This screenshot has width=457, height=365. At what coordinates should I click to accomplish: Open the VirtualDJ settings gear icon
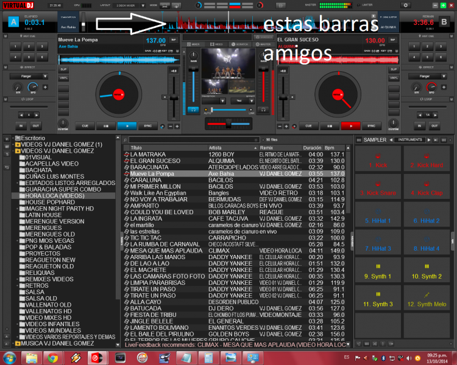(405, 5)
